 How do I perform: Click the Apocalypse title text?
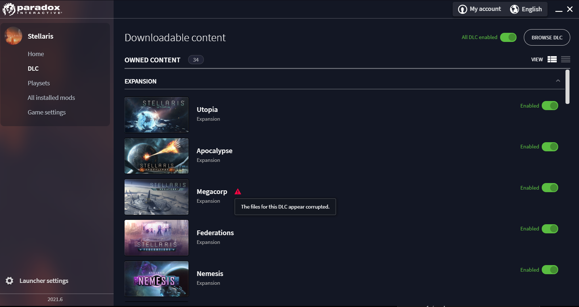pyautogui.click(x=214, y=151)
